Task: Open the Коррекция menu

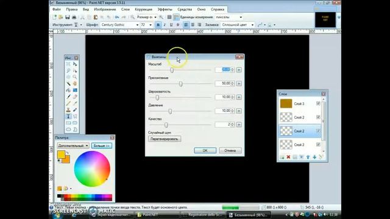Action: click(x=144, y=10)
